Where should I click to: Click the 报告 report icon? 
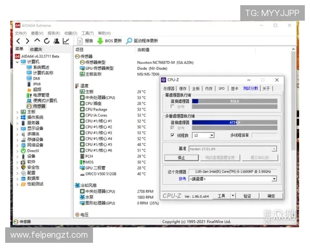click(x=81, y=41)
